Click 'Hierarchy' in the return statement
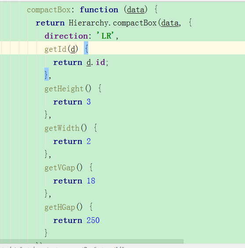This screenshot has height=248, width=245. point(88,23)
